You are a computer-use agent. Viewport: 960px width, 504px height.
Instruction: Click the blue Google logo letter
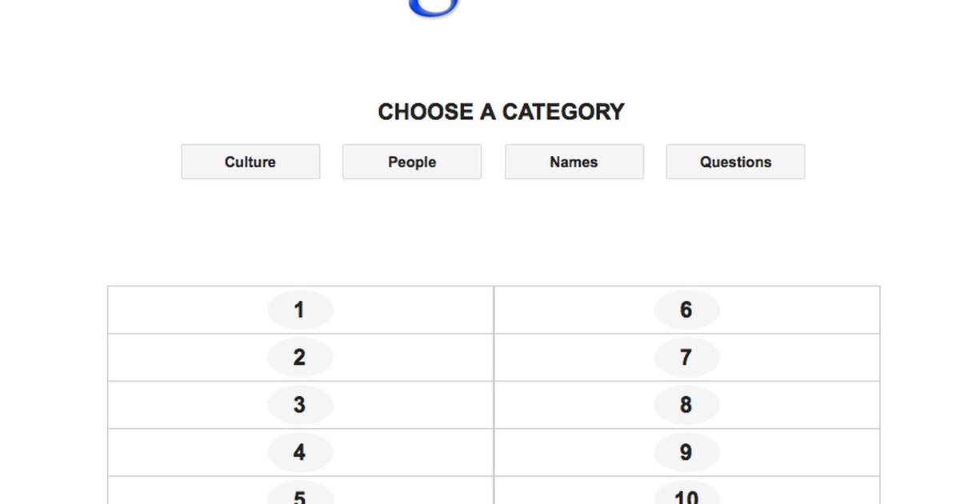(x=433, y=8)
